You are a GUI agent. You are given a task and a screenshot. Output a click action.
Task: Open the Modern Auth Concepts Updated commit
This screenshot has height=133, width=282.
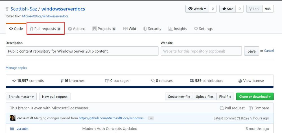pos(110,129)
